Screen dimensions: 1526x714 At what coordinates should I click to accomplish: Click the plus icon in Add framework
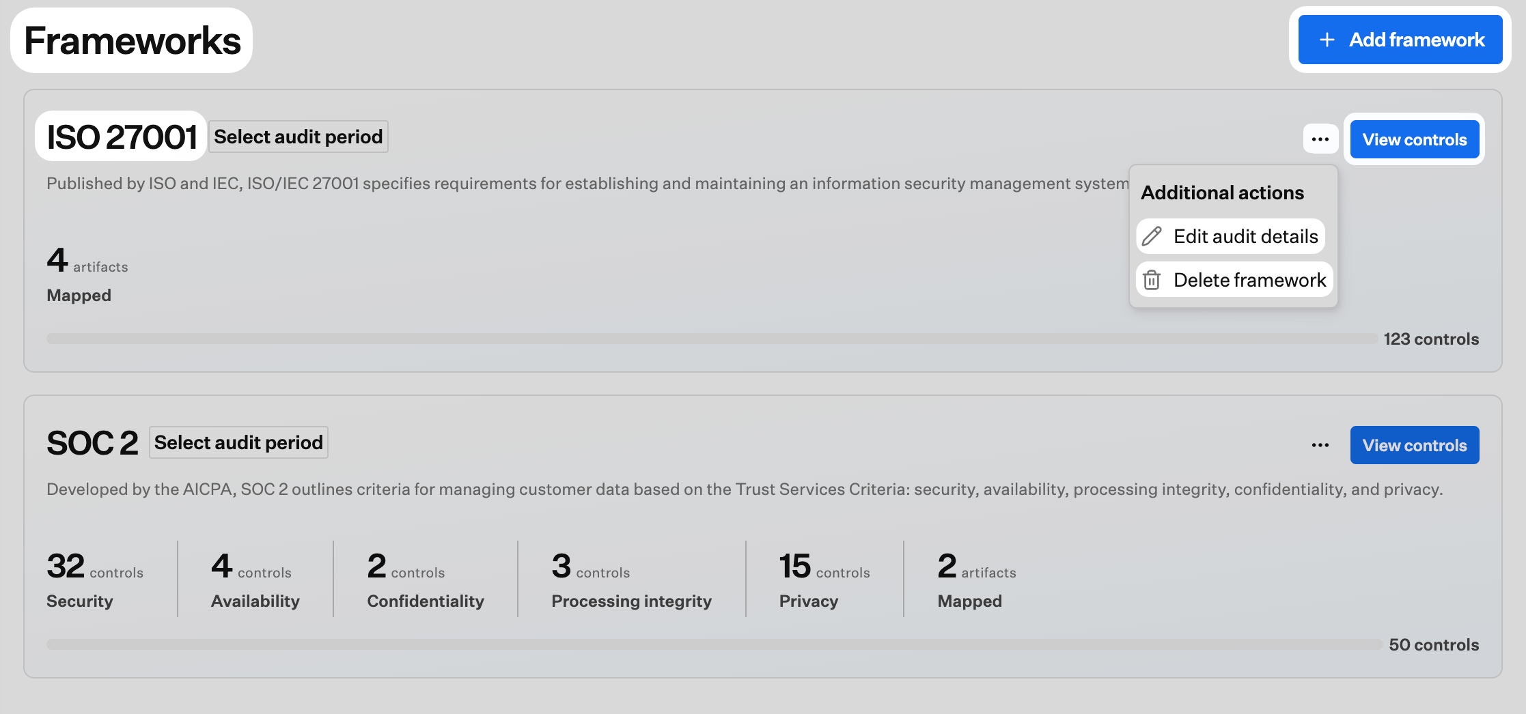pos(1327,40)
